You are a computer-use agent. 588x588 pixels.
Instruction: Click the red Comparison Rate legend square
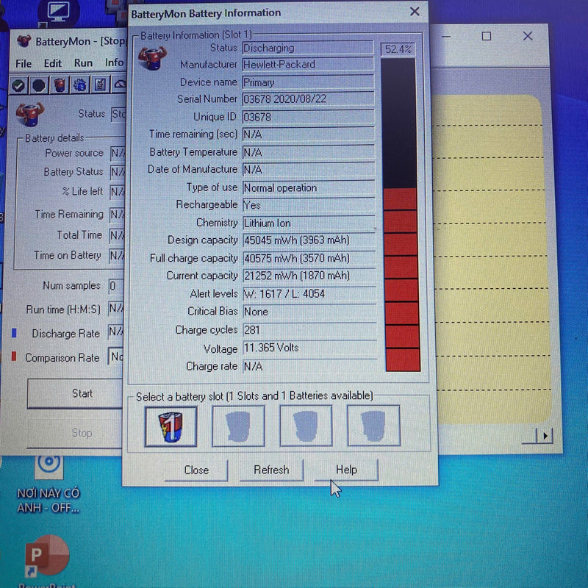tap(14, 356)
